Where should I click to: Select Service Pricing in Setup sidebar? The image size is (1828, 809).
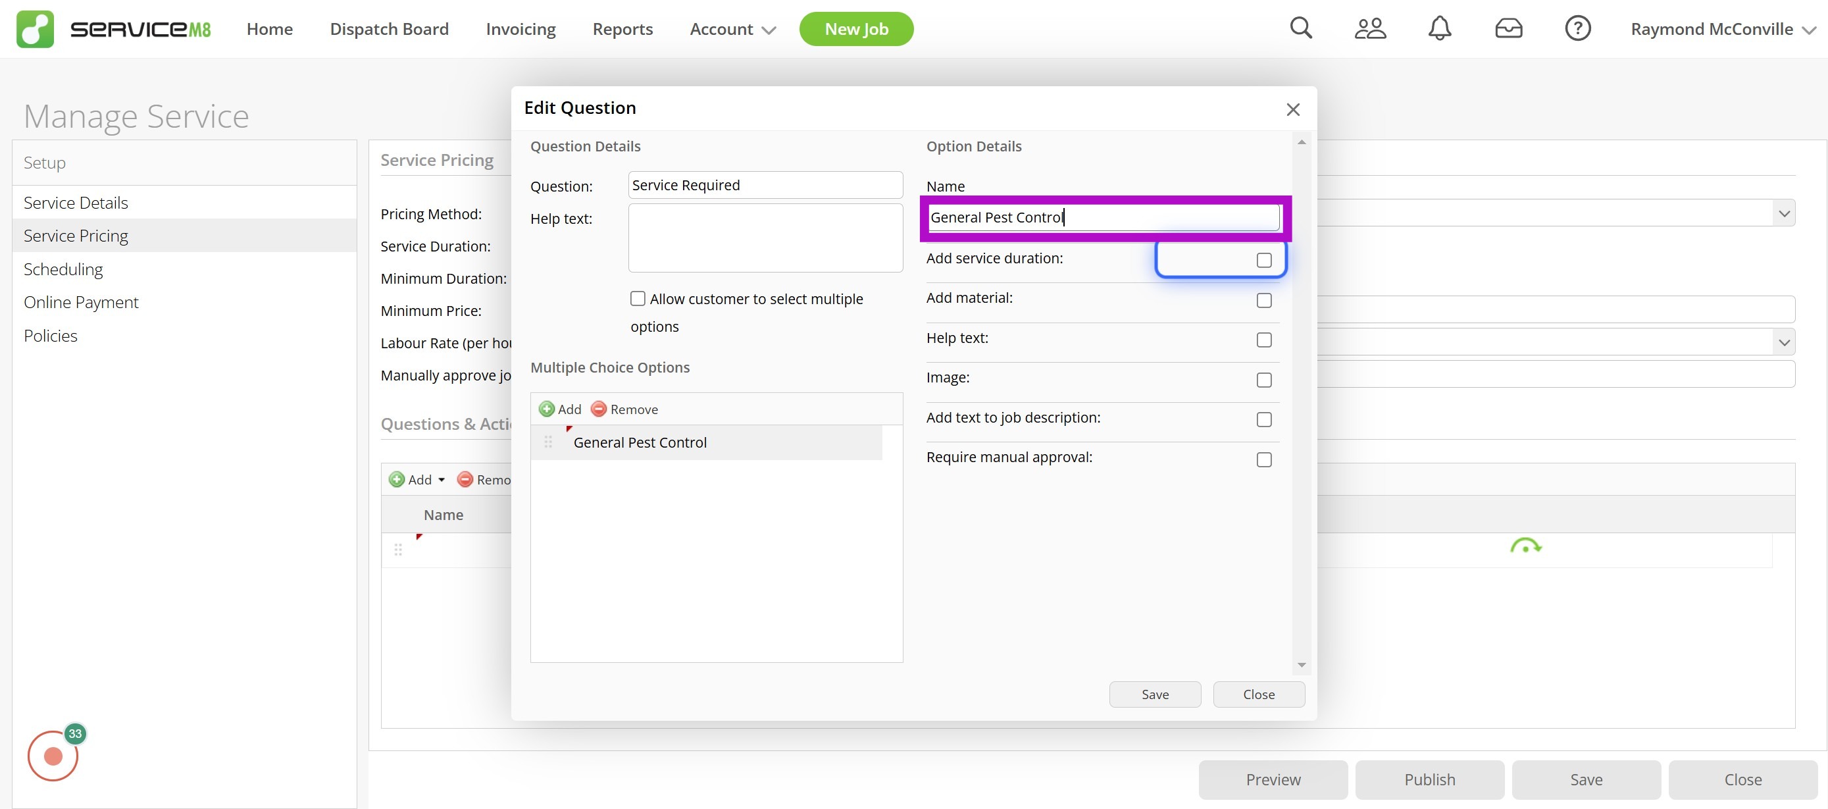(x=184, y=236)
